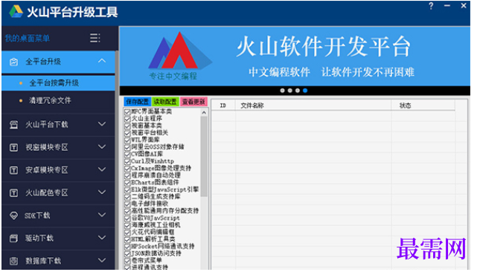Viewport: 480px width, 272px height.
Task: Click the module list scroll-up arrow
Action: (x=204, y=113)
